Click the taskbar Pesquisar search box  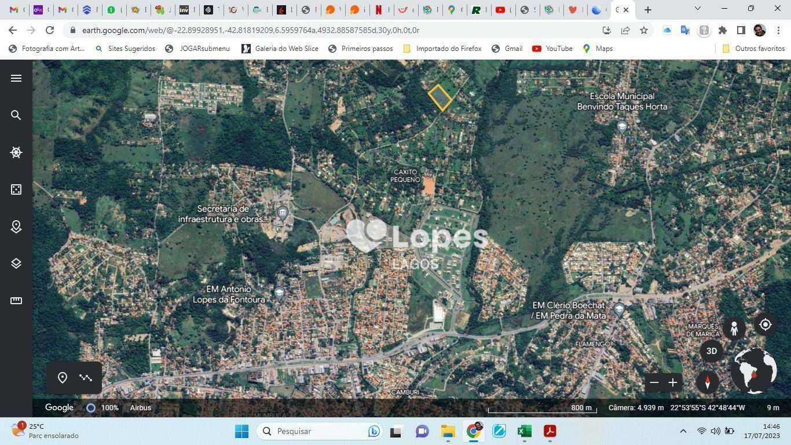coord(318,431)
